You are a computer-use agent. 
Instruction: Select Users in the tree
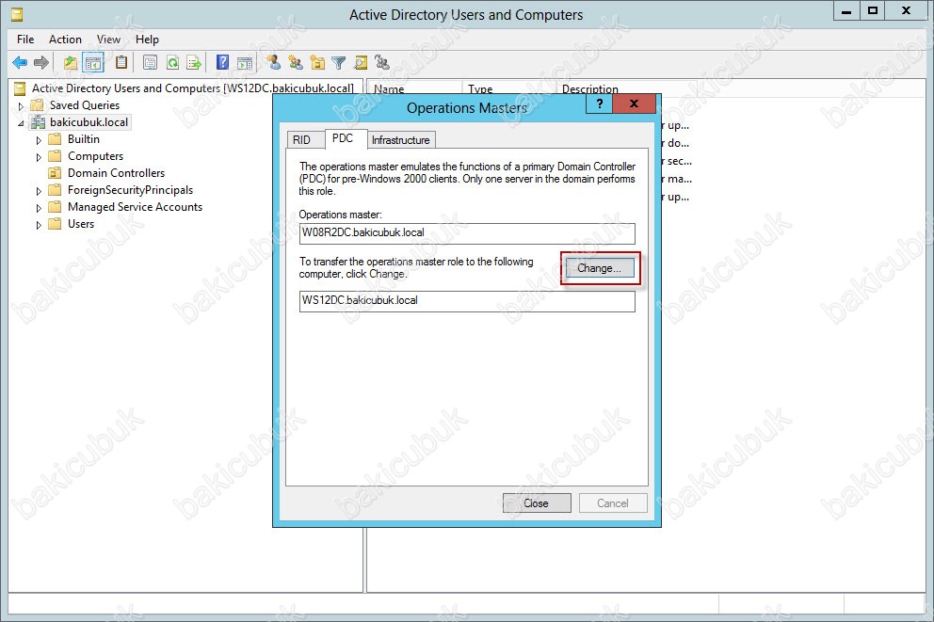point(81,224)
